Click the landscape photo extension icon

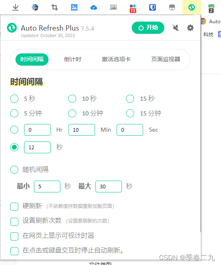113,7
